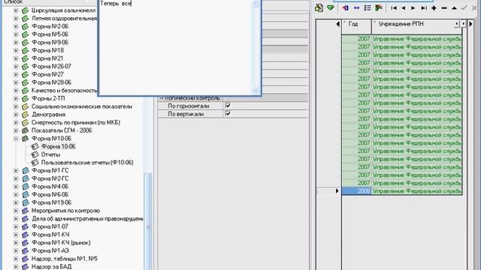
Task: Click the По горизонтали property label
Action: (189, 106)
